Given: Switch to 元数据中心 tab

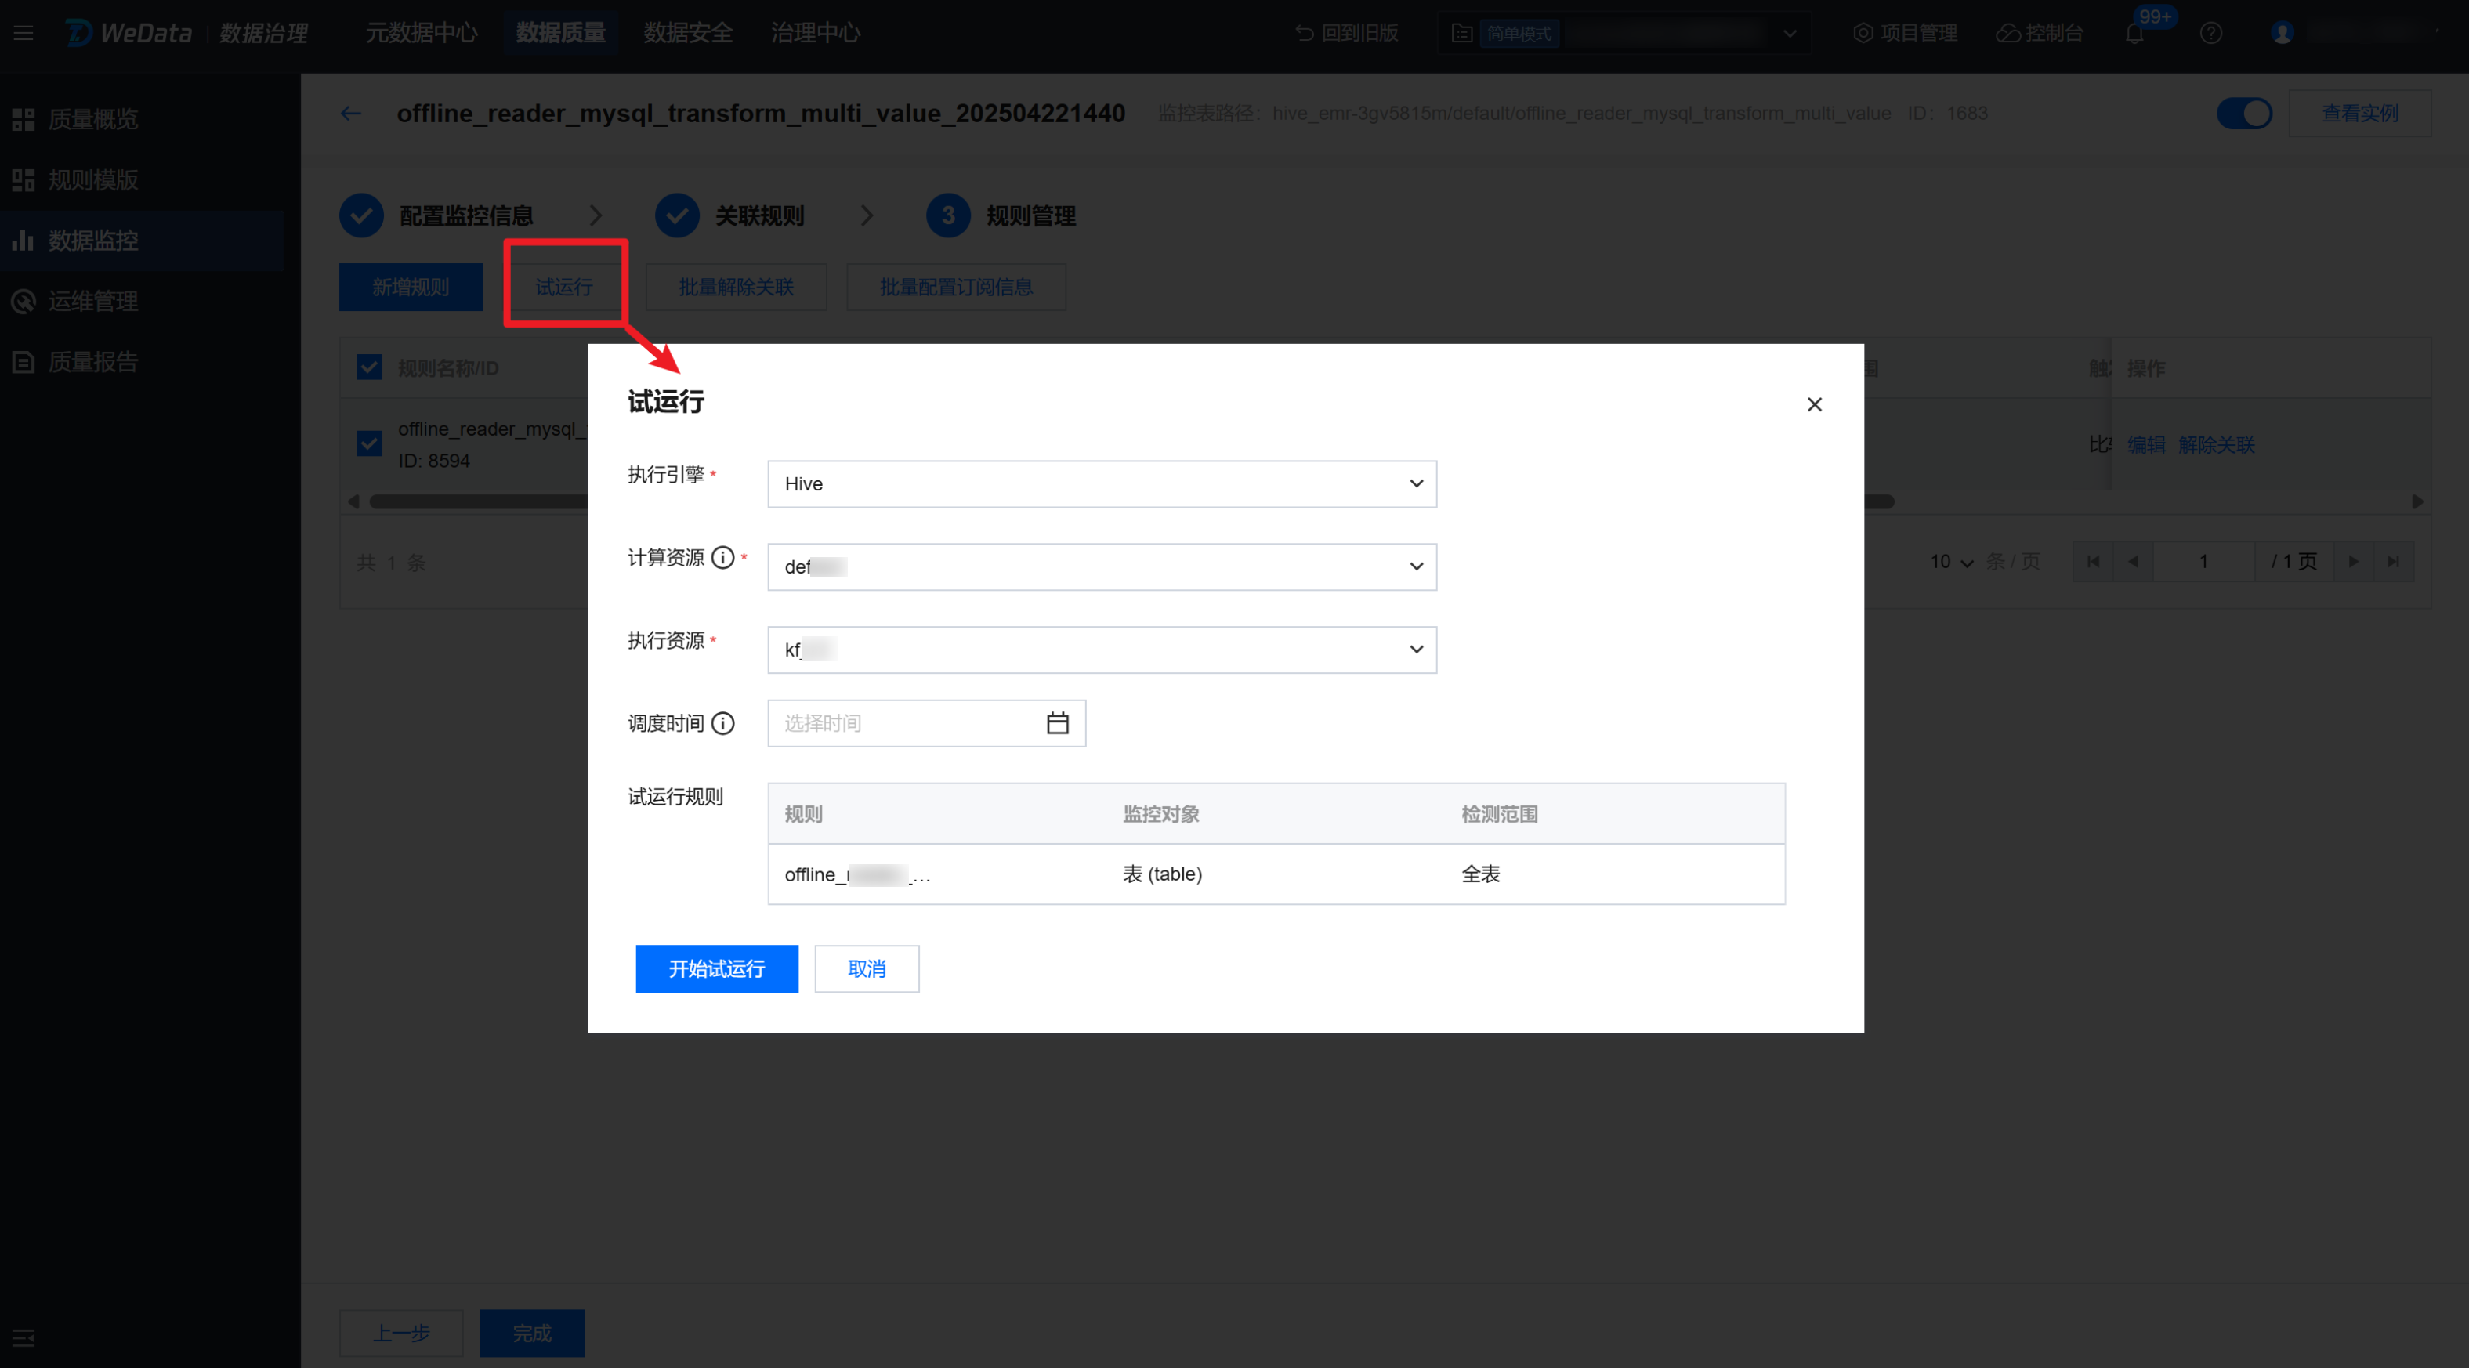Looking at the screenshot, I should (422, 34).
